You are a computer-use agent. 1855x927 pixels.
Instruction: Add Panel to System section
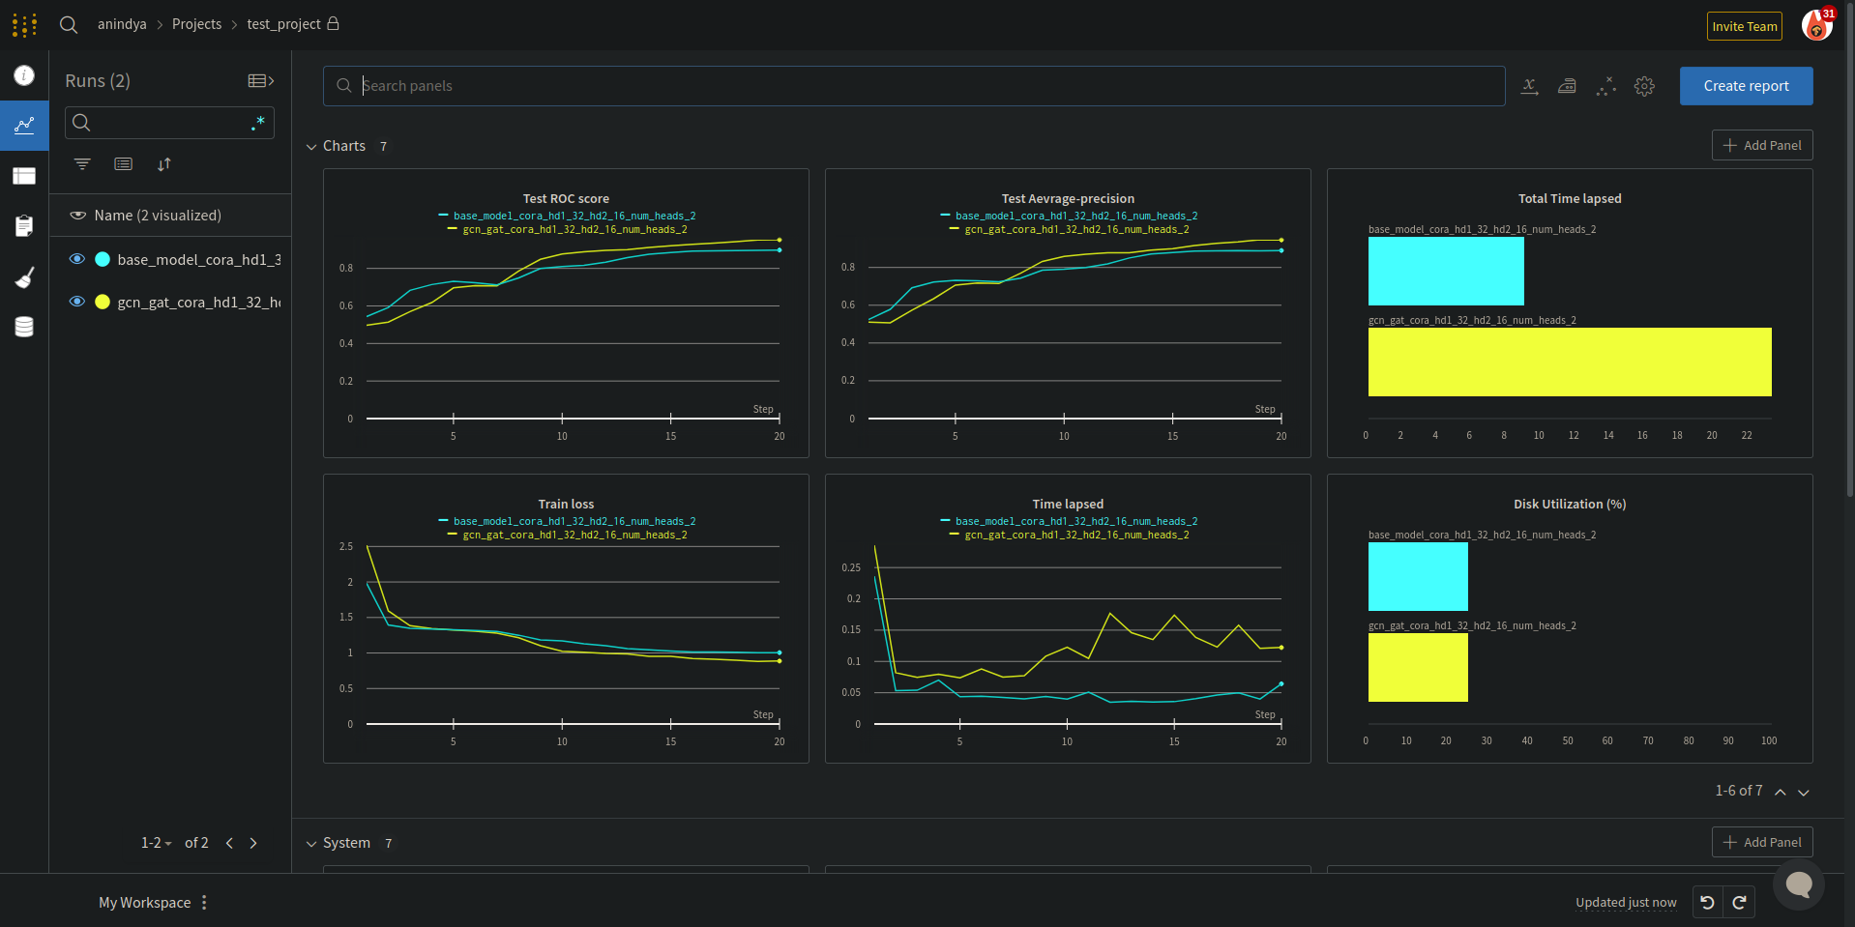coord(1762,842)
